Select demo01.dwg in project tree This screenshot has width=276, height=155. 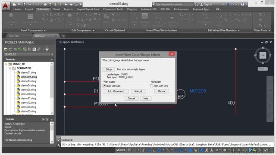click(x=28, y=73)
